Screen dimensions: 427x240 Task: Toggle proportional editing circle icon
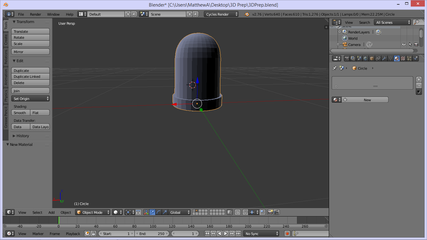point(238,212)
